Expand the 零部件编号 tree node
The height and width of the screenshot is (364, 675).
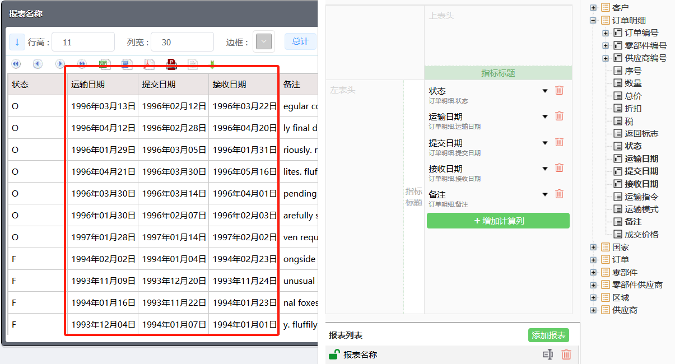click(606, 45)
